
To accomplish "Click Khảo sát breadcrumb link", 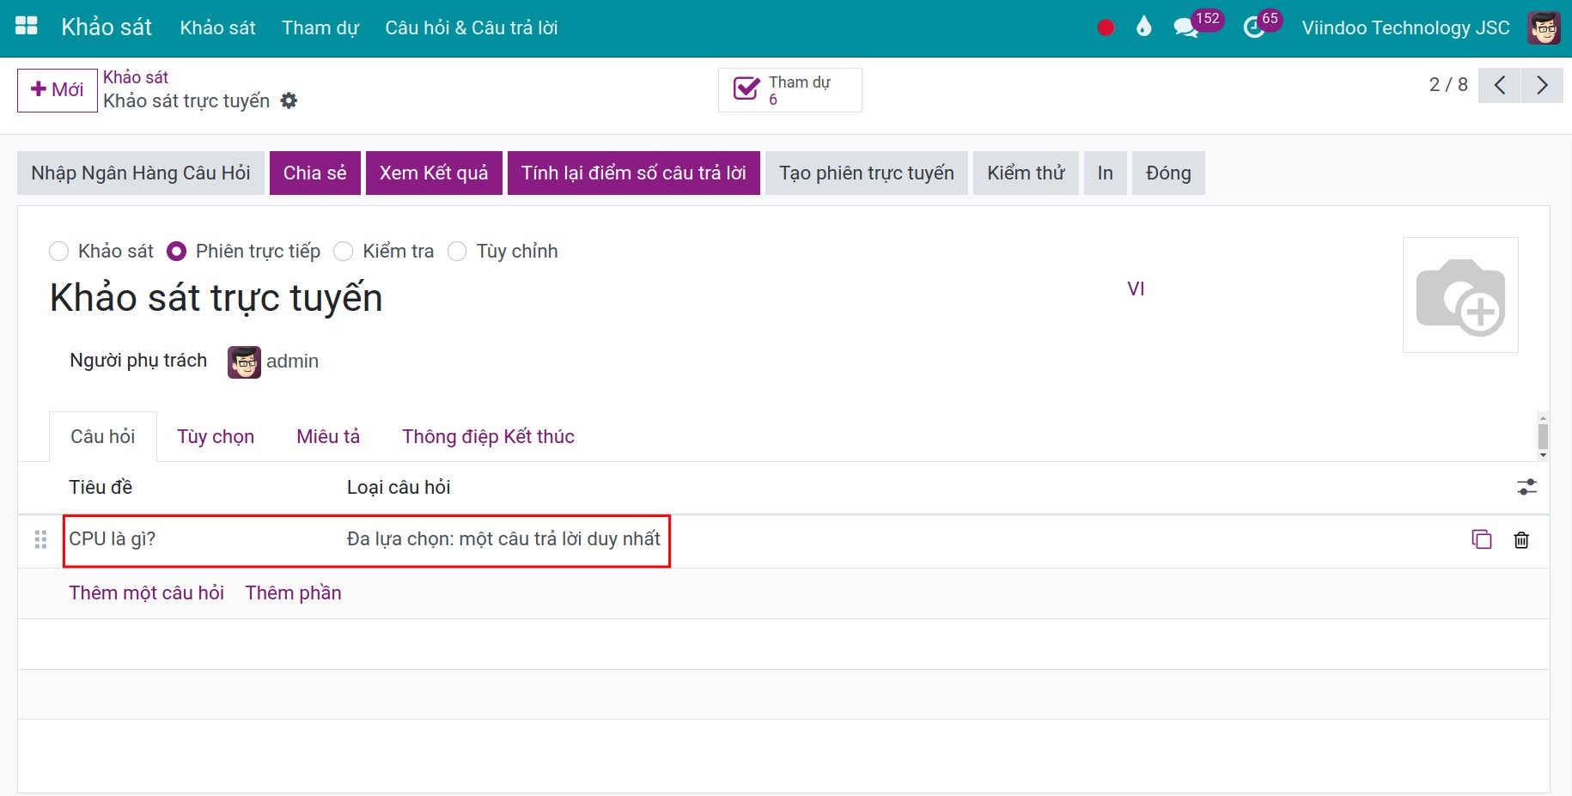I will pos(136,77).
